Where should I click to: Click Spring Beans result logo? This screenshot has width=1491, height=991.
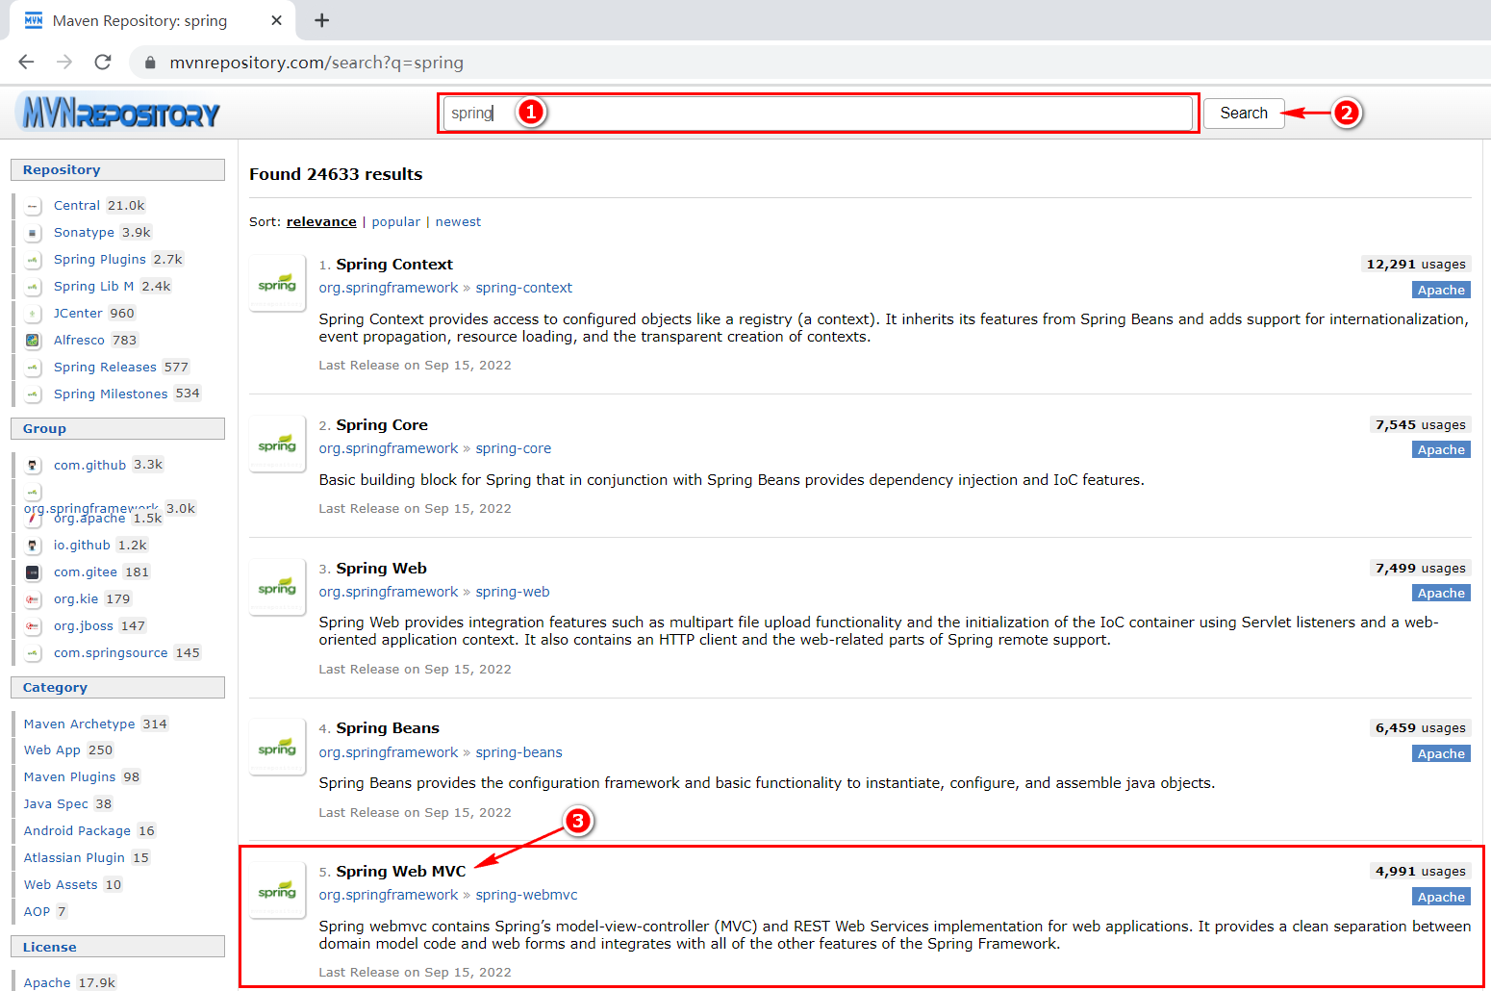coord(277,747)
